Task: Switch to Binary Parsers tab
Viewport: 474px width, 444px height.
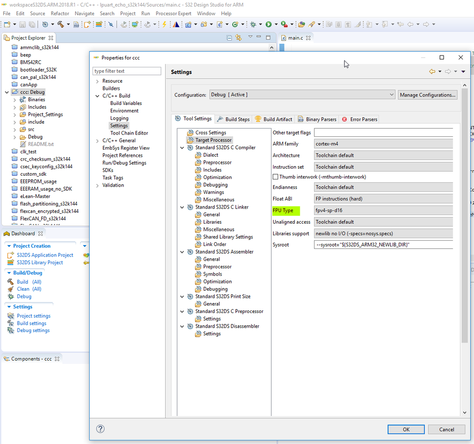Action: 317,119
